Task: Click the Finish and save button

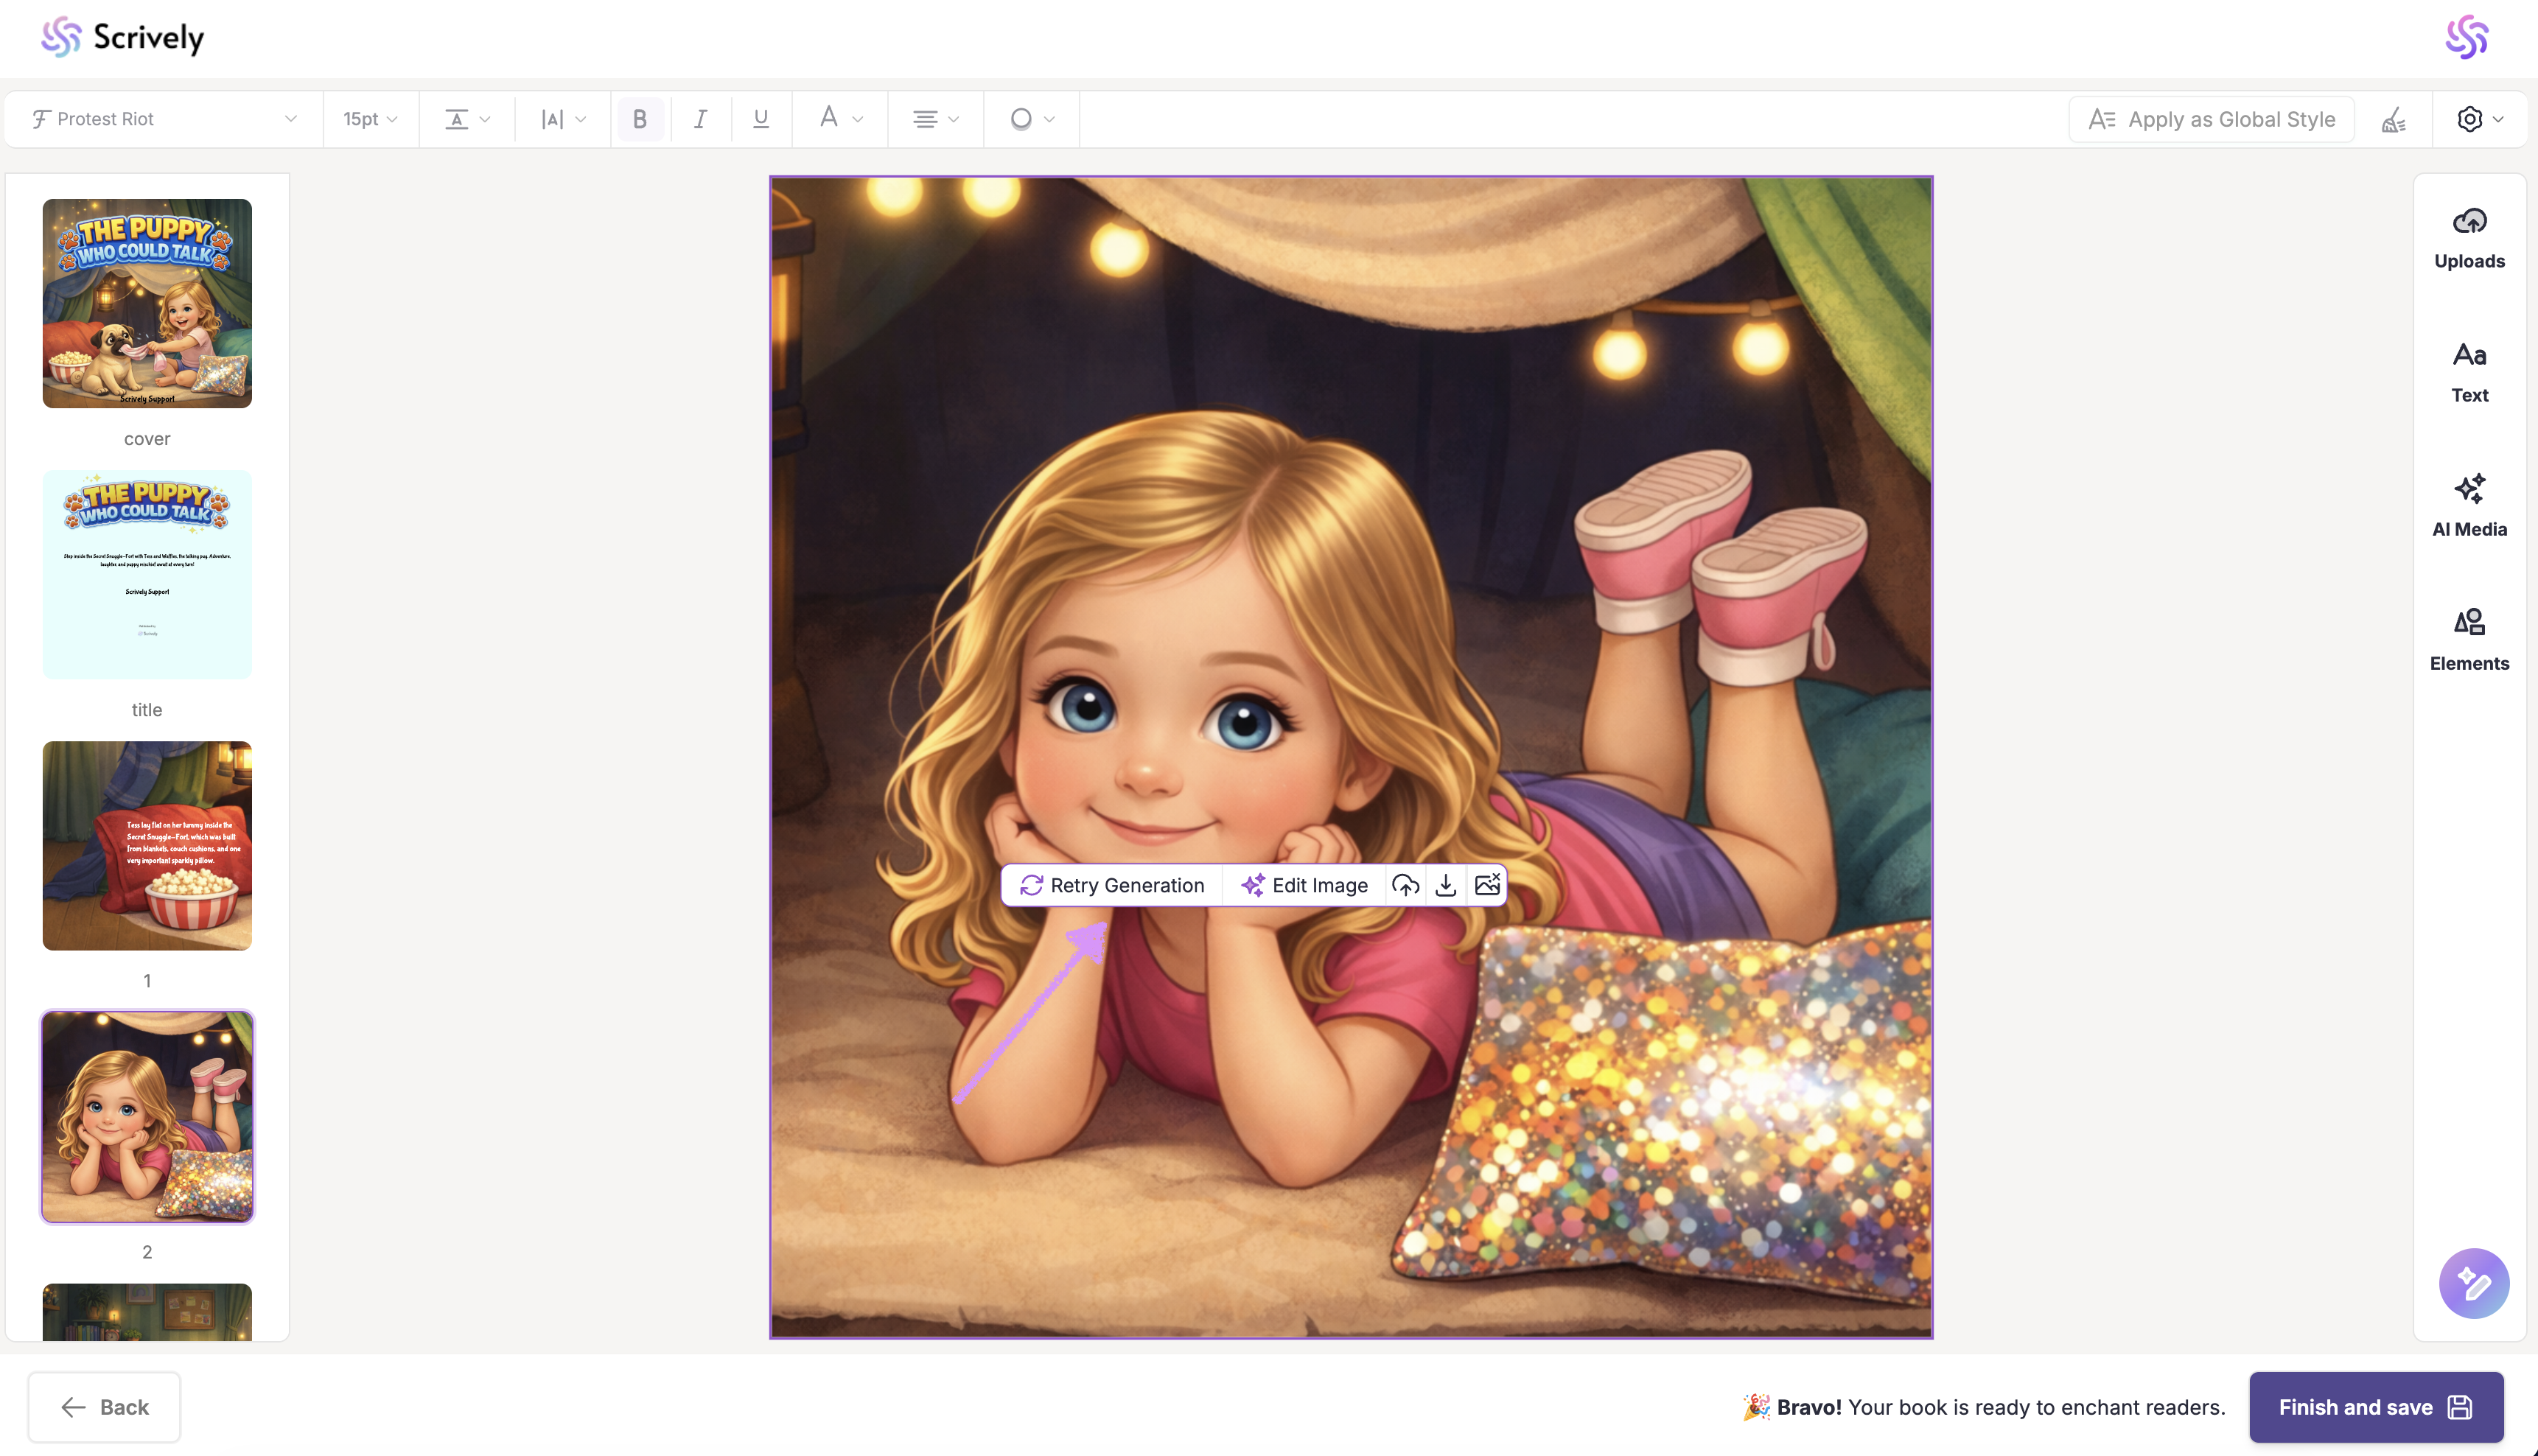Action: tap(2375, 1407)
